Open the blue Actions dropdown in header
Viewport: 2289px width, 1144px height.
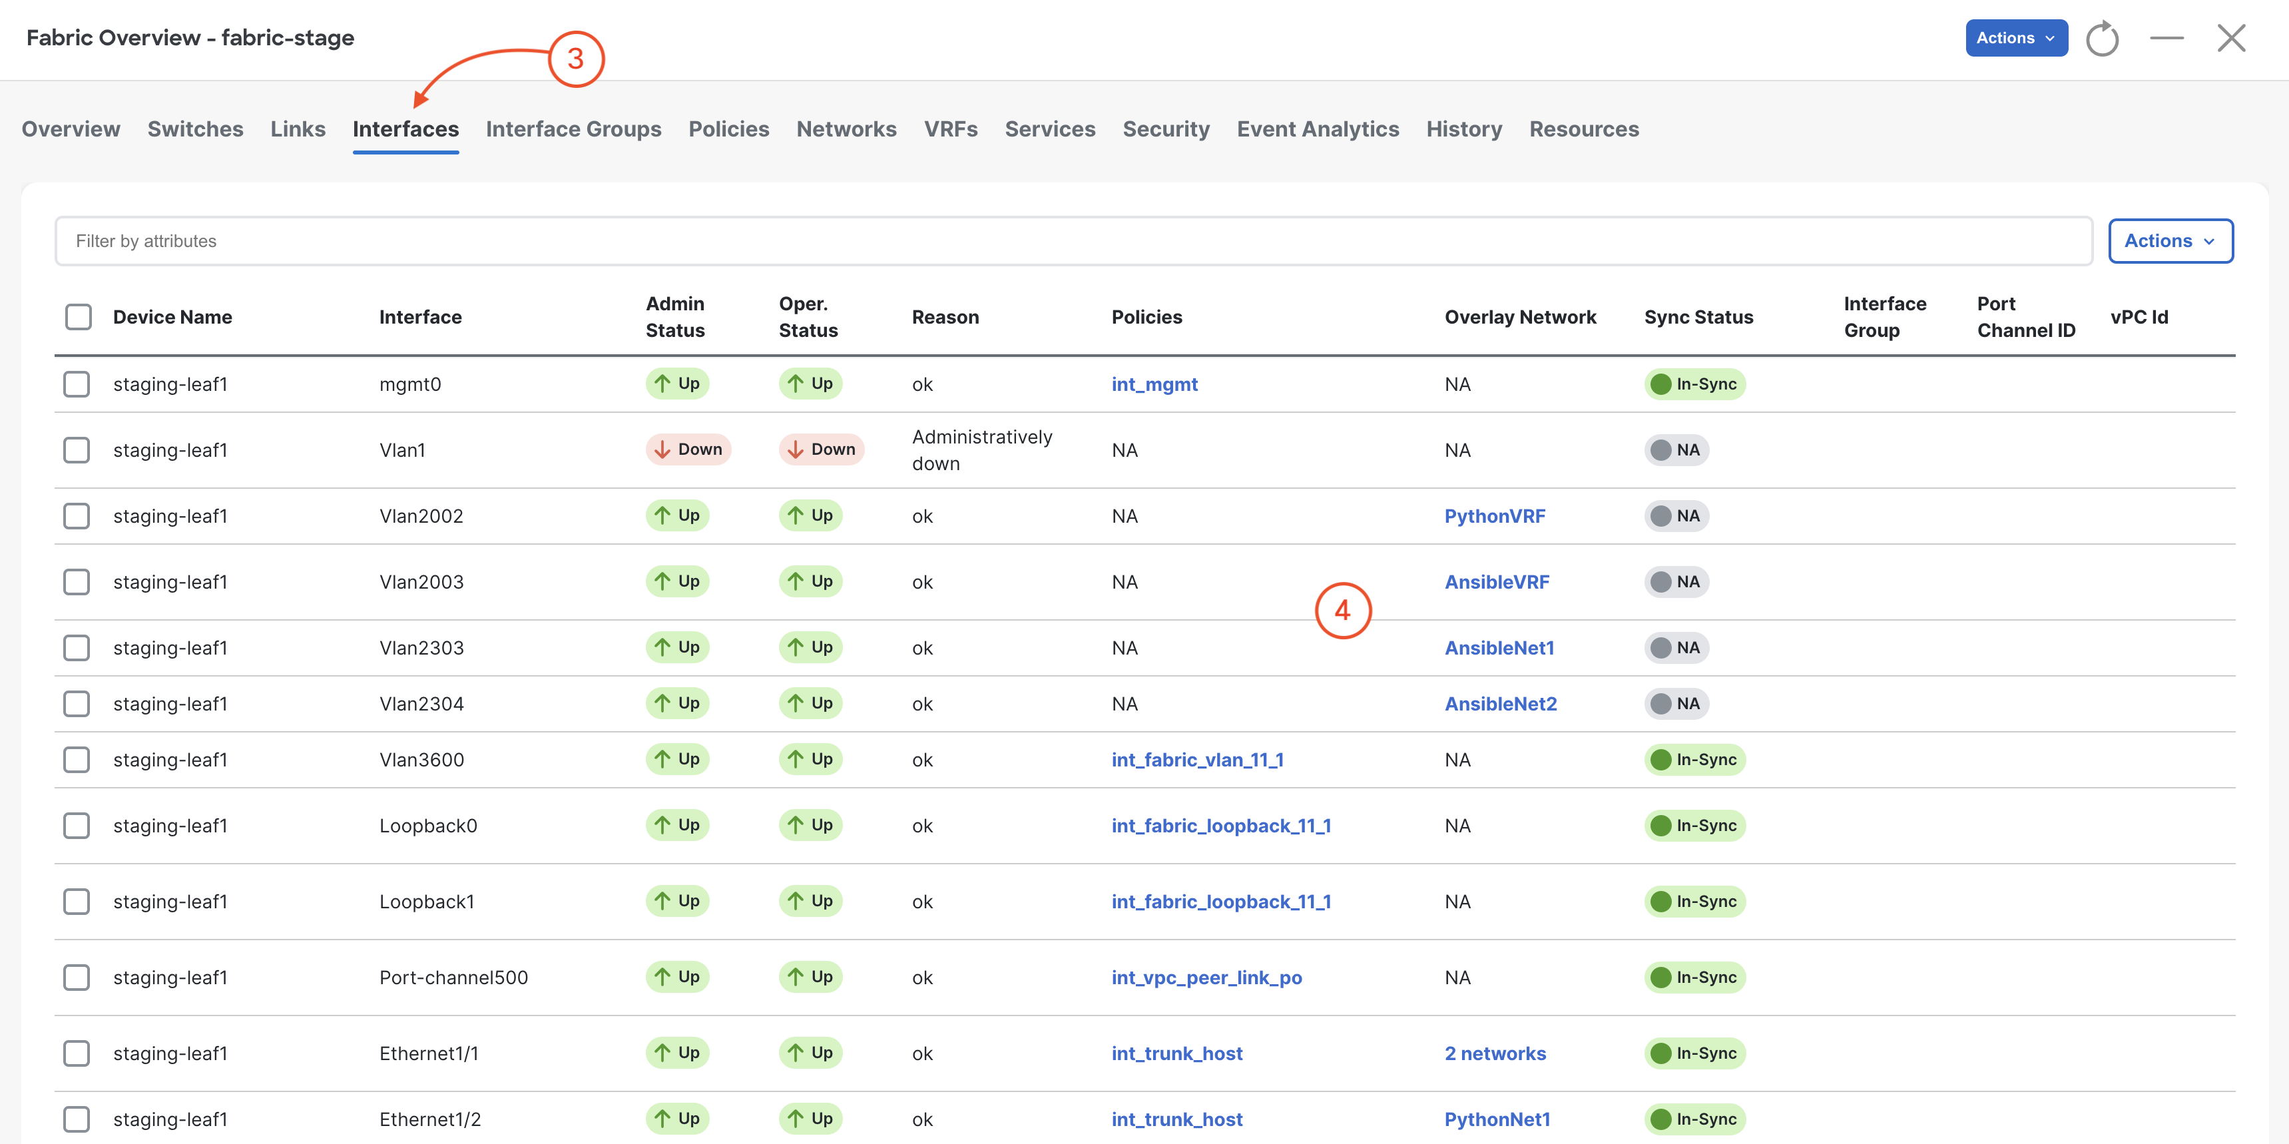pos(2016,38)
